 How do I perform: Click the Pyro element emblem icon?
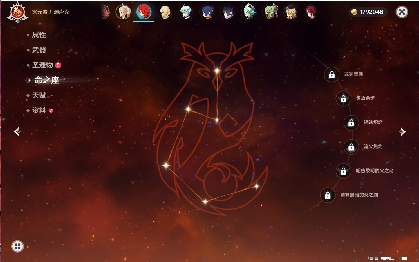point(17,12)
